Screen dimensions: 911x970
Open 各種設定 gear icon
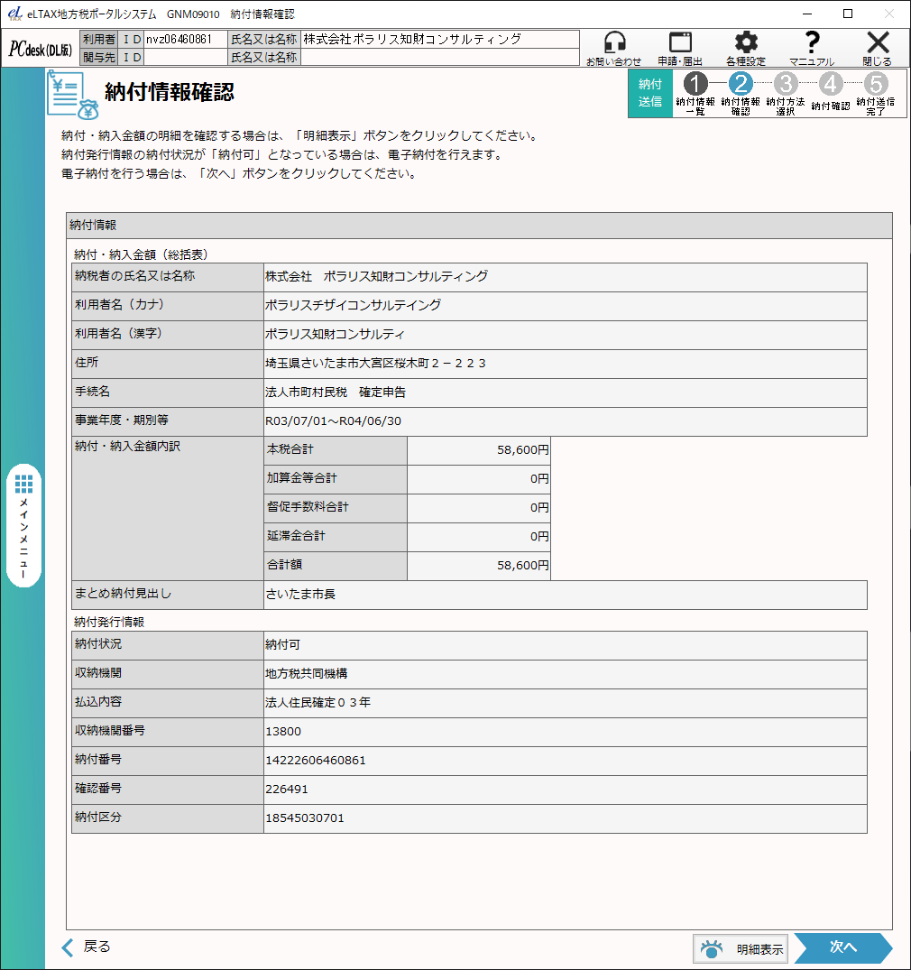746,48
